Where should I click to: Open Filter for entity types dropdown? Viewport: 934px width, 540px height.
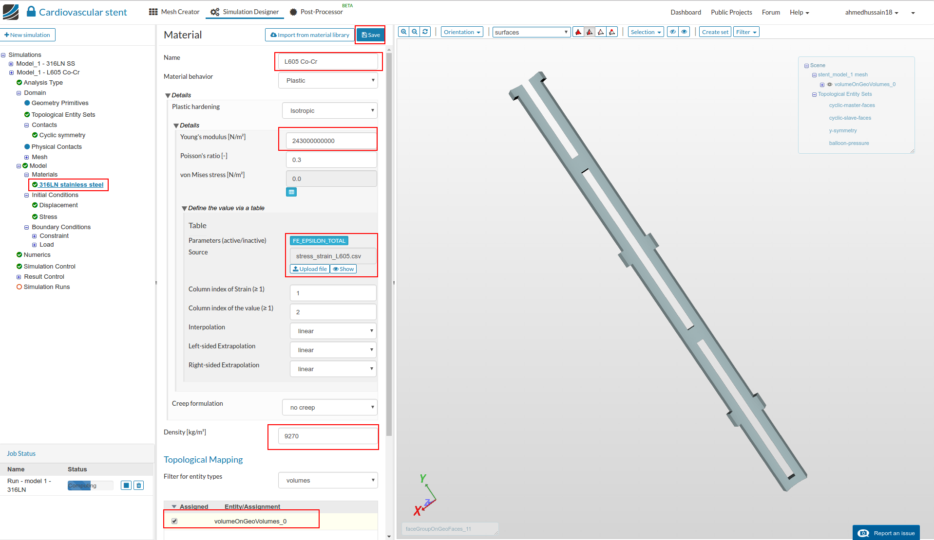coord(328,480)
